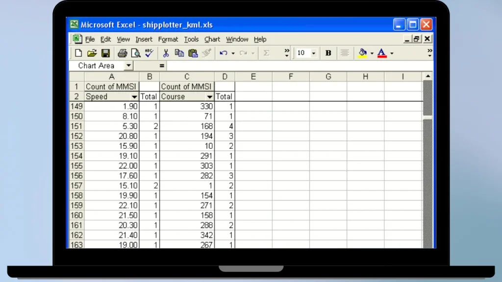The image size is (502, 282).
Task: Select column C header
Action: click(187, 77)
